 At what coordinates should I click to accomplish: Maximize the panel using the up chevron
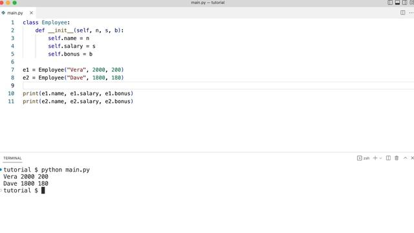click(x=406, y=158)
